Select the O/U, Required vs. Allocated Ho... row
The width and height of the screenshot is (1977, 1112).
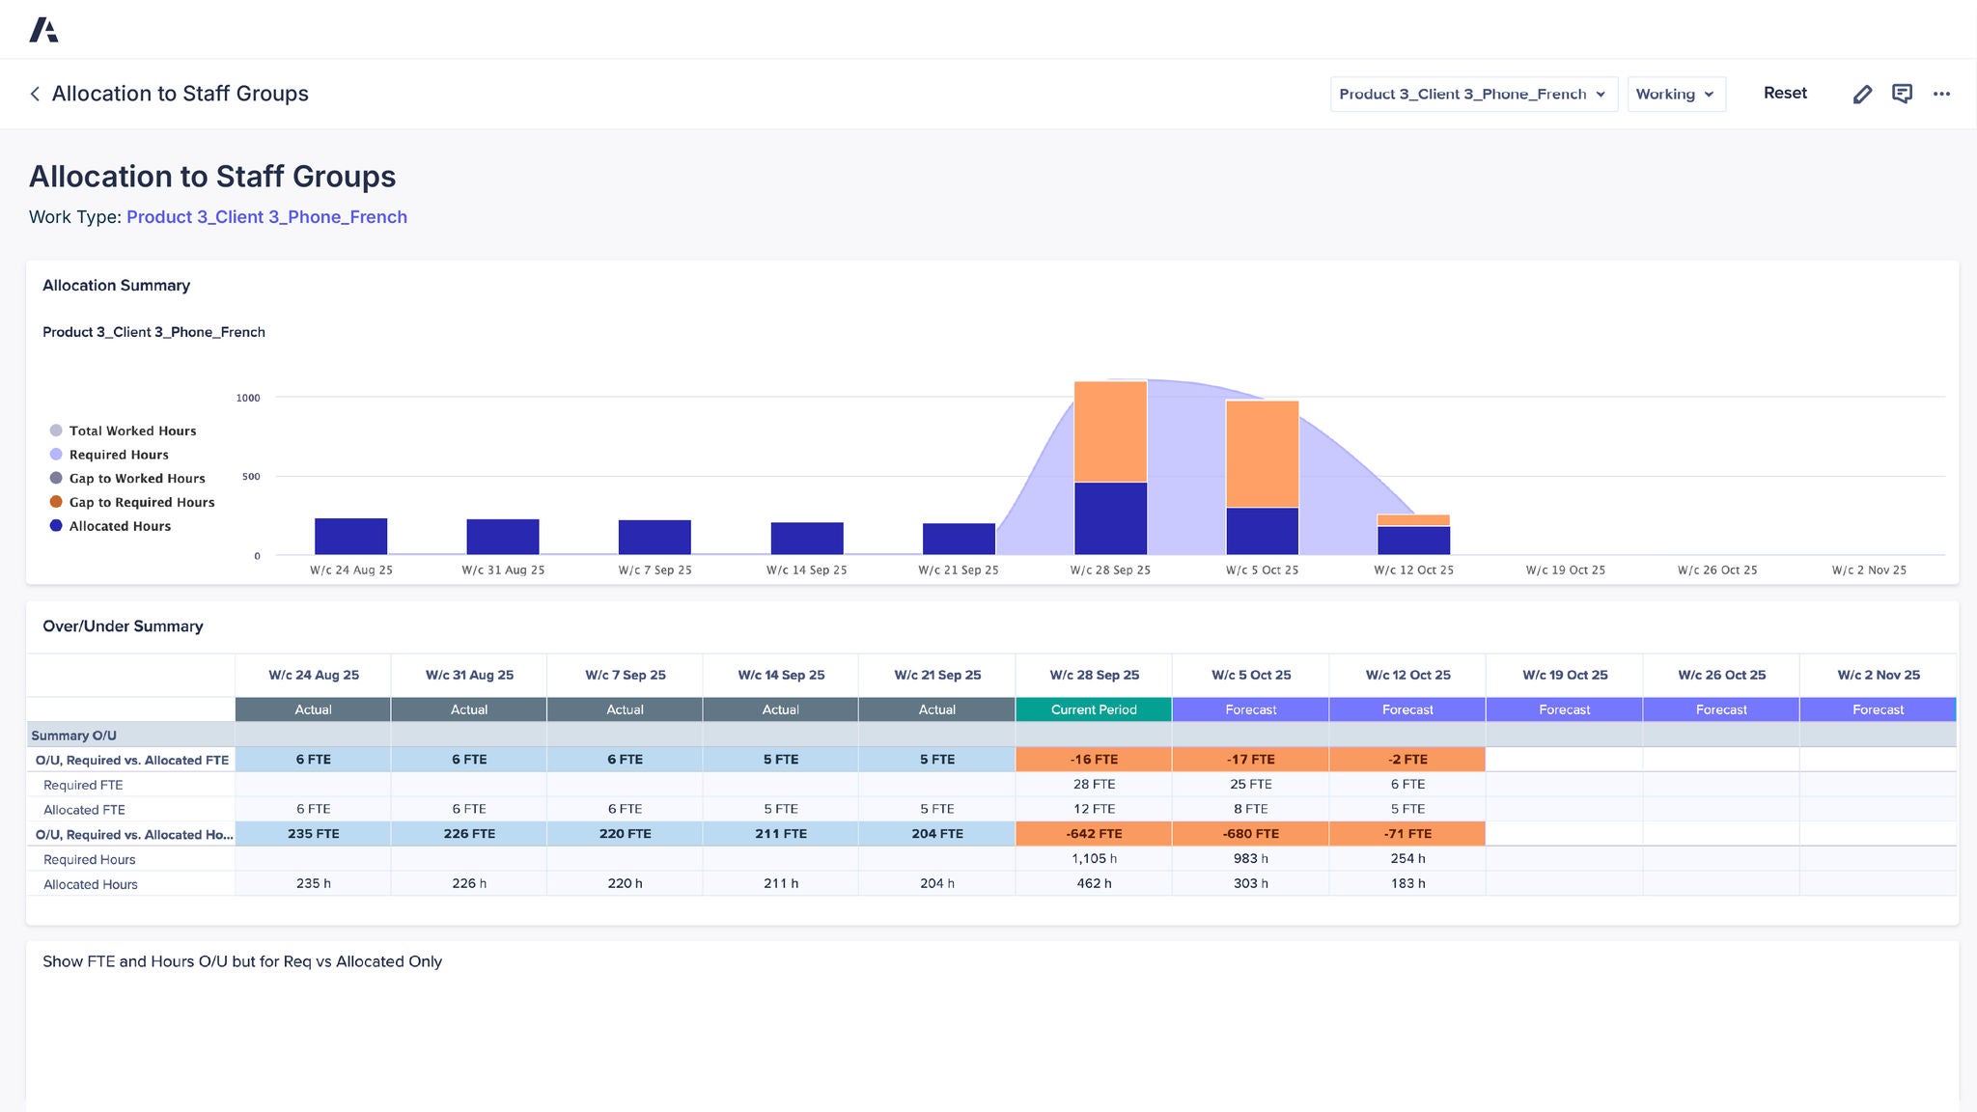coord(130,834)
